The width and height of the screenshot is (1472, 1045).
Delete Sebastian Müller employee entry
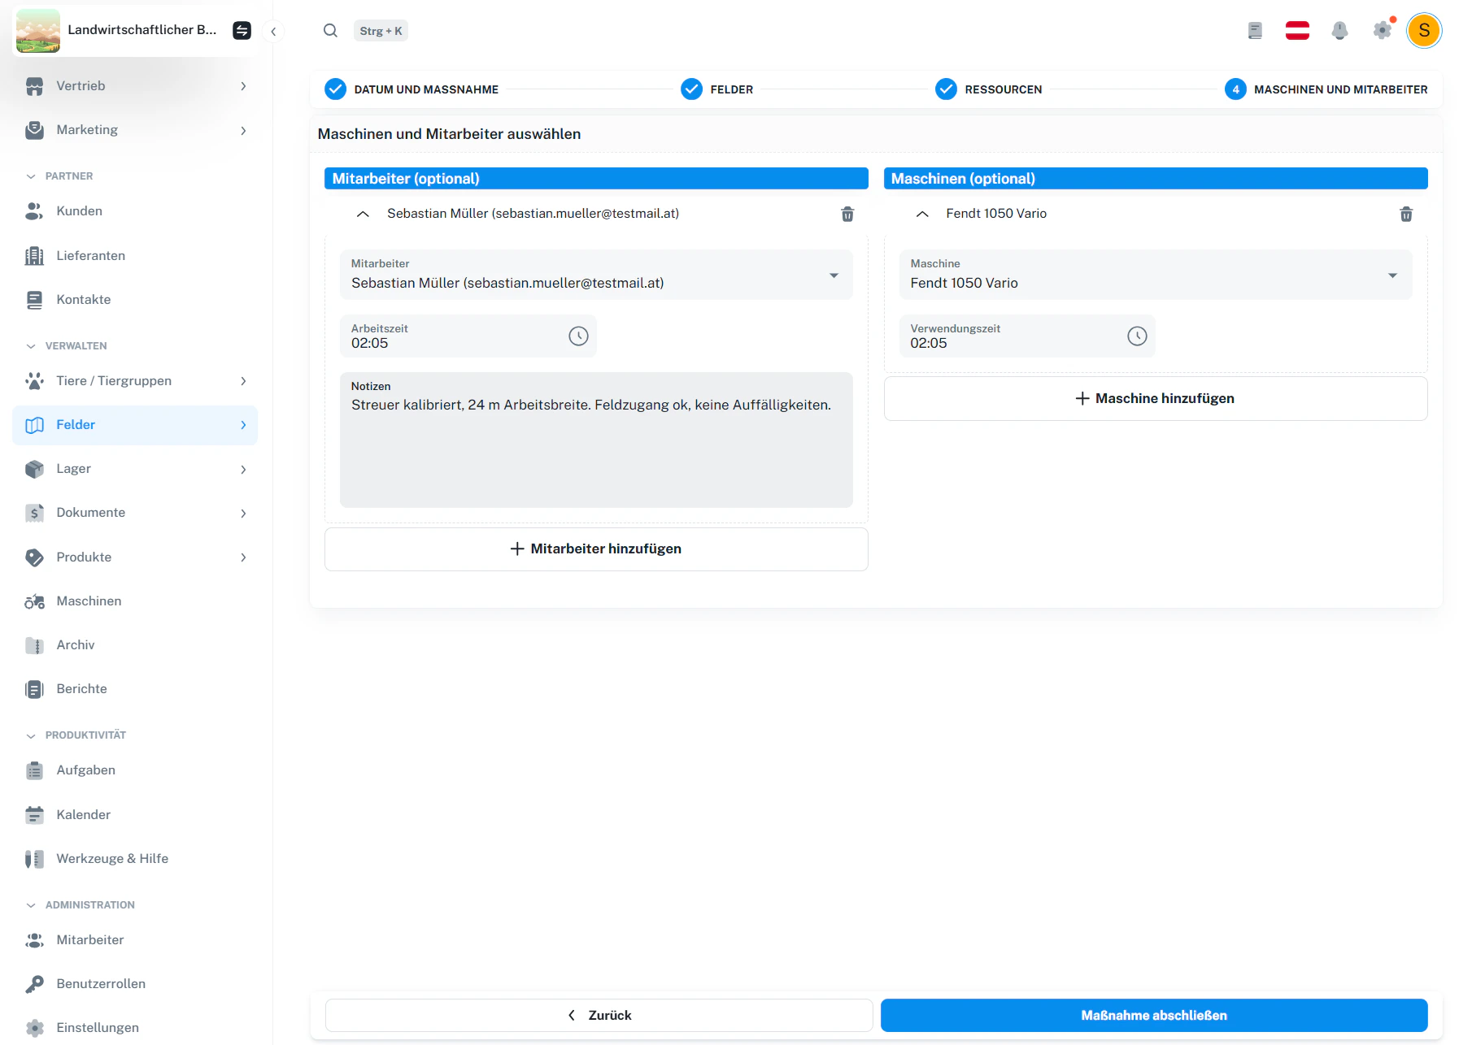[847, 214]
